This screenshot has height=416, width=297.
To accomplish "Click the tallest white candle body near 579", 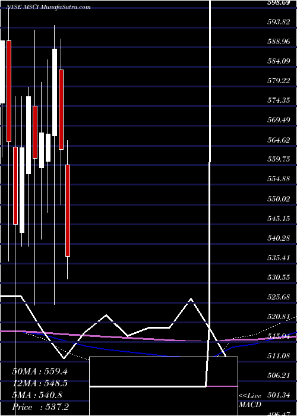I will pyautogui.click(x=55, y=92).
